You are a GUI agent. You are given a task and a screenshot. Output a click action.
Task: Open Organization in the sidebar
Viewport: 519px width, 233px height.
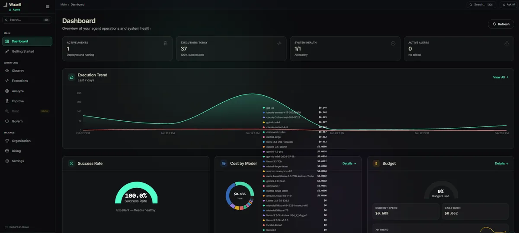click(27, 141)
